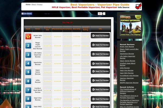This screenshot has height=108, width=163.
Task: Click Best Vaporizers site title heading
Action: 100,5
